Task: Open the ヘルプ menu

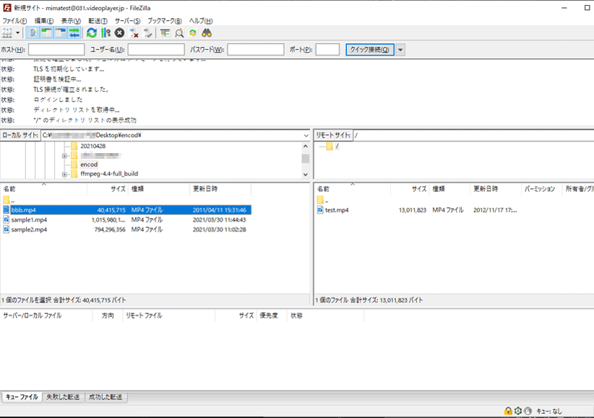Action: click(x=201, y=21)
